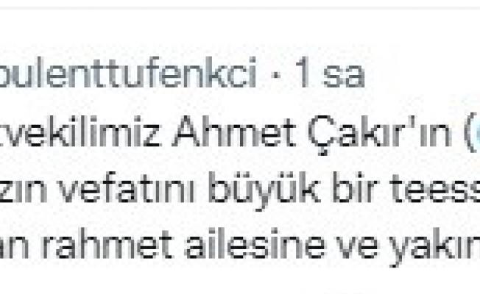Click the empty area below the post text

240,279
